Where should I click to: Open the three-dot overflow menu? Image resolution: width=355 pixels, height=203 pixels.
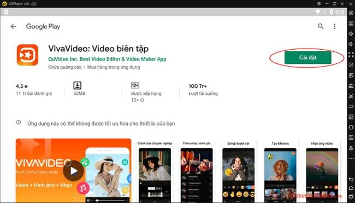click(334, 26)
